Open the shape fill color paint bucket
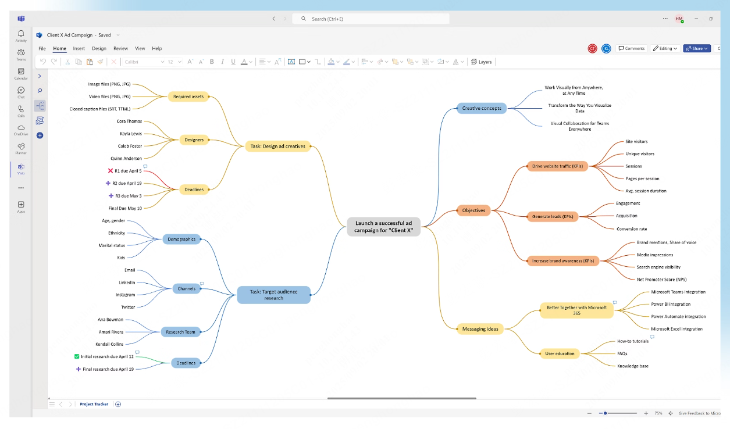The image size is (730, 429). pos(331,62)
